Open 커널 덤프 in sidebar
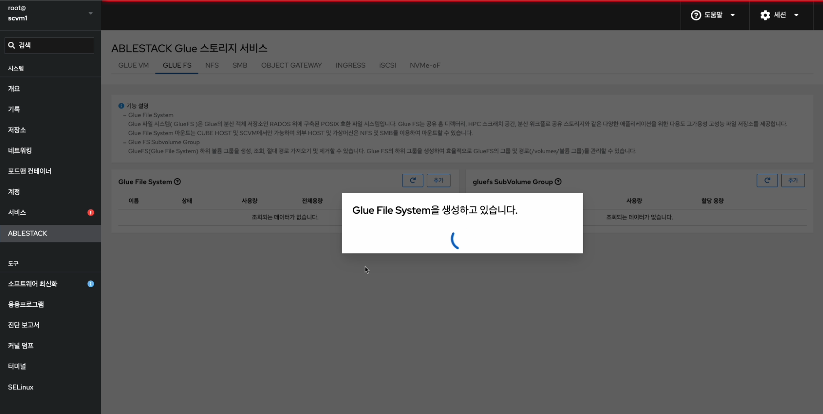This screenshot has width=823, height=414. point(51,346)
